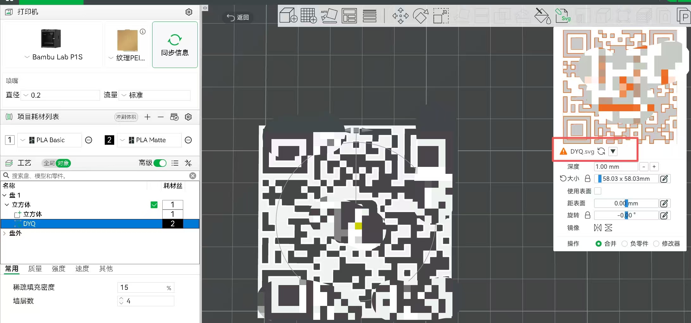The height and width of the screenshot is (323, 691).
Task: Switch to the 强度 tab
Action: 59,269
